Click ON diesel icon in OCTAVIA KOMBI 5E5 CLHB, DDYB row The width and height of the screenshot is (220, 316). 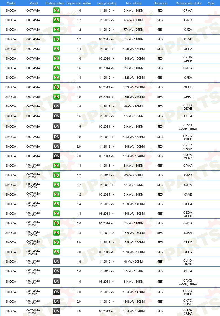[57, 262]
